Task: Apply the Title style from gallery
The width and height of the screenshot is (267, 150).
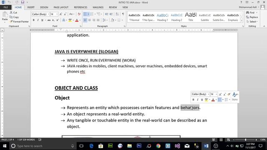Action: [191, 17]
